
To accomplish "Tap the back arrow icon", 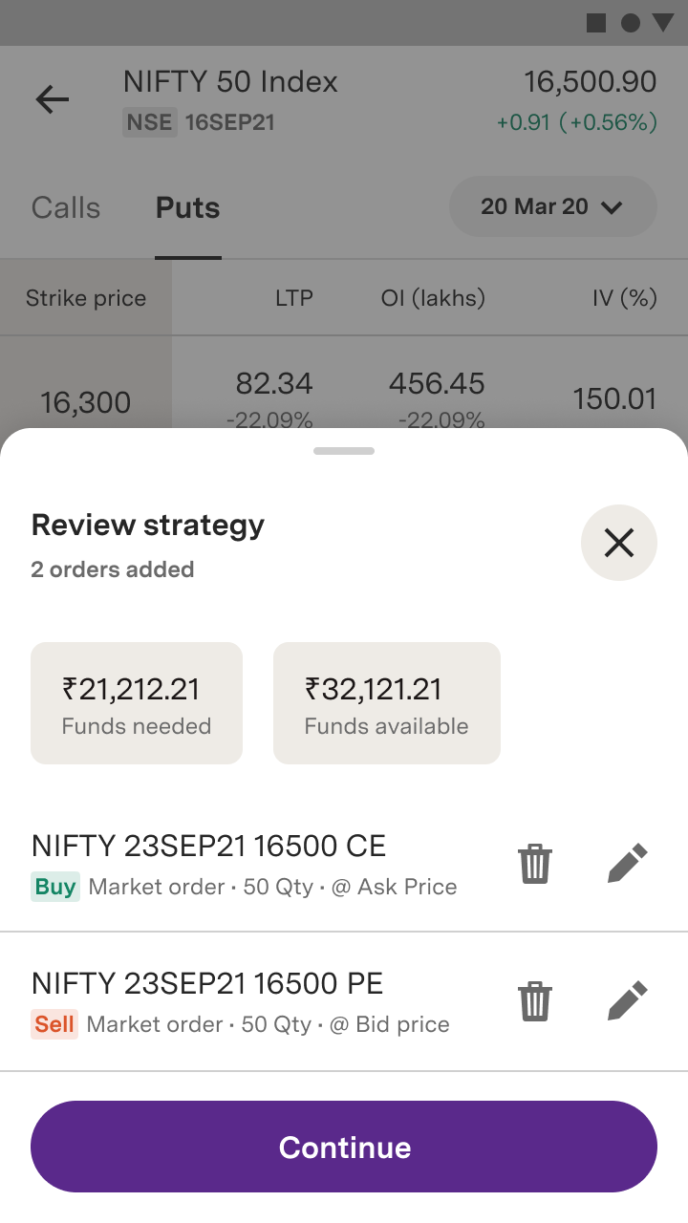I will click(x=53, y=99).
